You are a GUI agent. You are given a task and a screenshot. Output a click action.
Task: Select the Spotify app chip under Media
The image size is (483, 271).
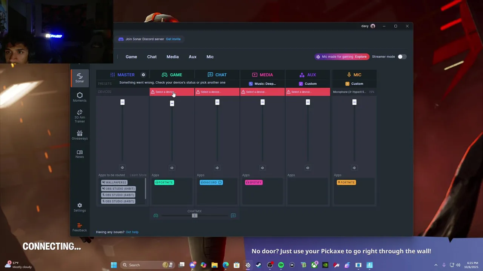pyautogui.click(x=254, y=183)
